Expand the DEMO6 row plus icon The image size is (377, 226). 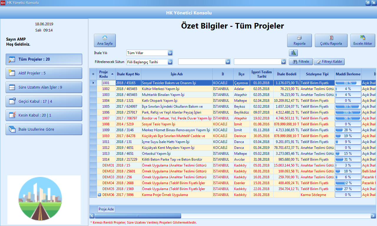(x=99, y=195)
